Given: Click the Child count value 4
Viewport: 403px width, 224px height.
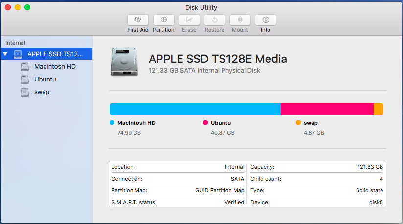Looking at the screenshot, I should point(381,179).
